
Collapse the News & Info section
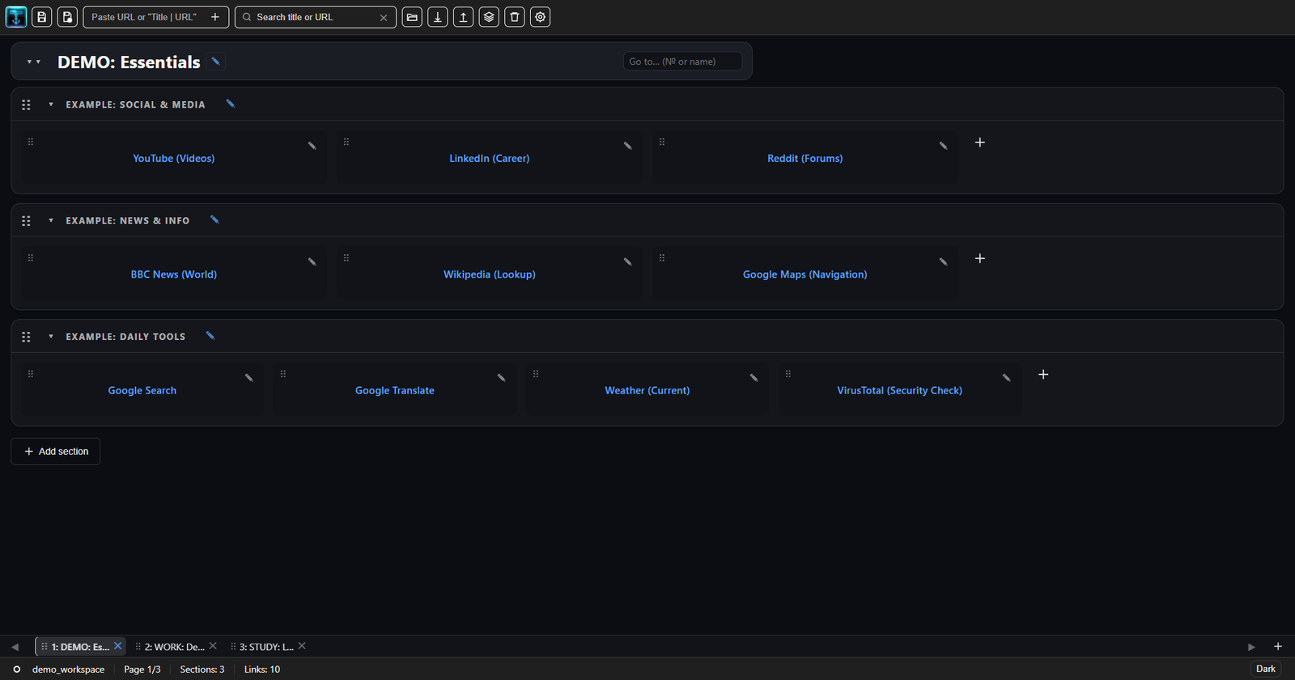[x=51, y=220]
